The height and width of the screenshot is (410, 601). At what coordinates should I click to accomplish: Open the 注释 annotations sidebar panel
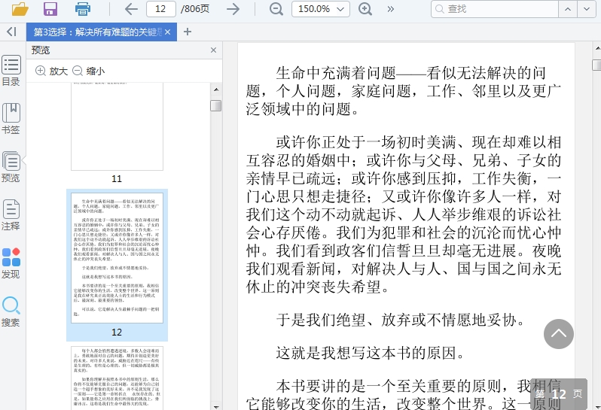(11, 215)
